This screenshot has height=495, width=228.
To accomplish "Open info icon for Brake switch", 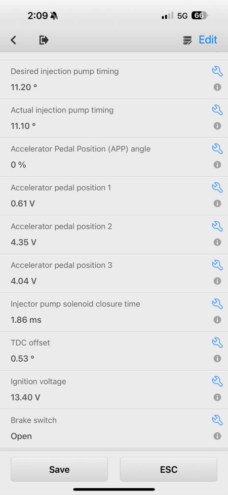I will 217,436.
